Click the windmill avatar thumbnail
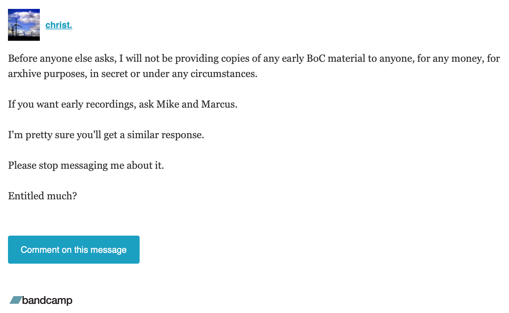The width and height of the screenshot is (509, 313). coord(24,25)
